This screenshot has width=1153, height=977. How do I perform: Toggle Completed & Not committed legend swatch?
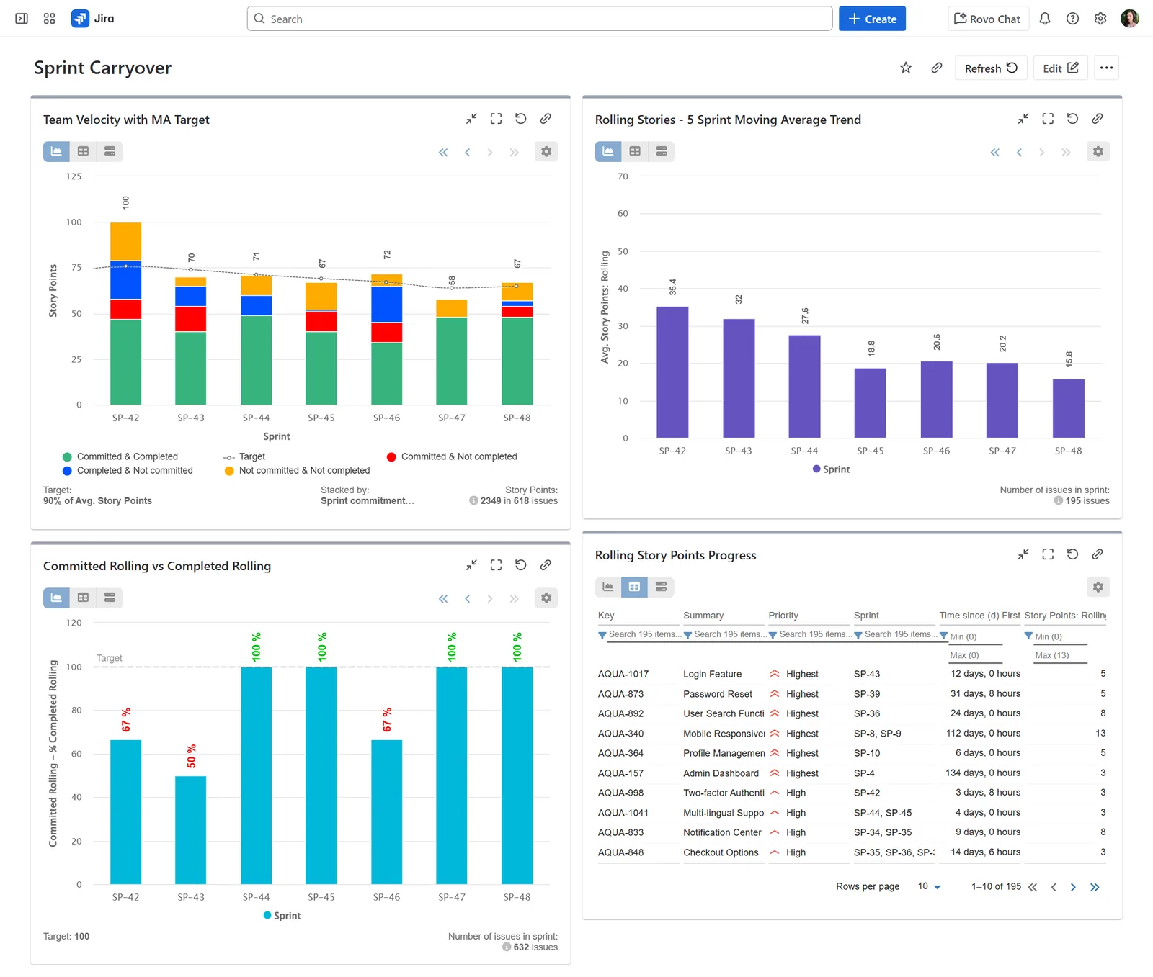67,471
